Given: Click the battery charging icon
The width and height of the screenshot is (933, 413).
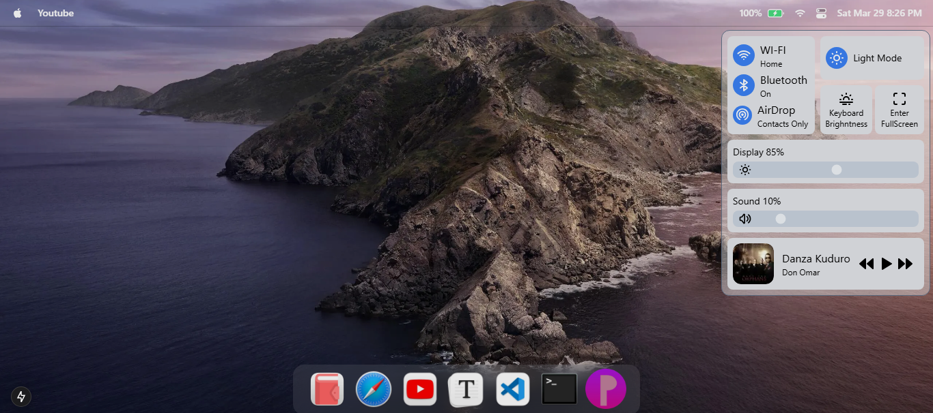Looking at the screenshot, I should [x=775, y=13].
